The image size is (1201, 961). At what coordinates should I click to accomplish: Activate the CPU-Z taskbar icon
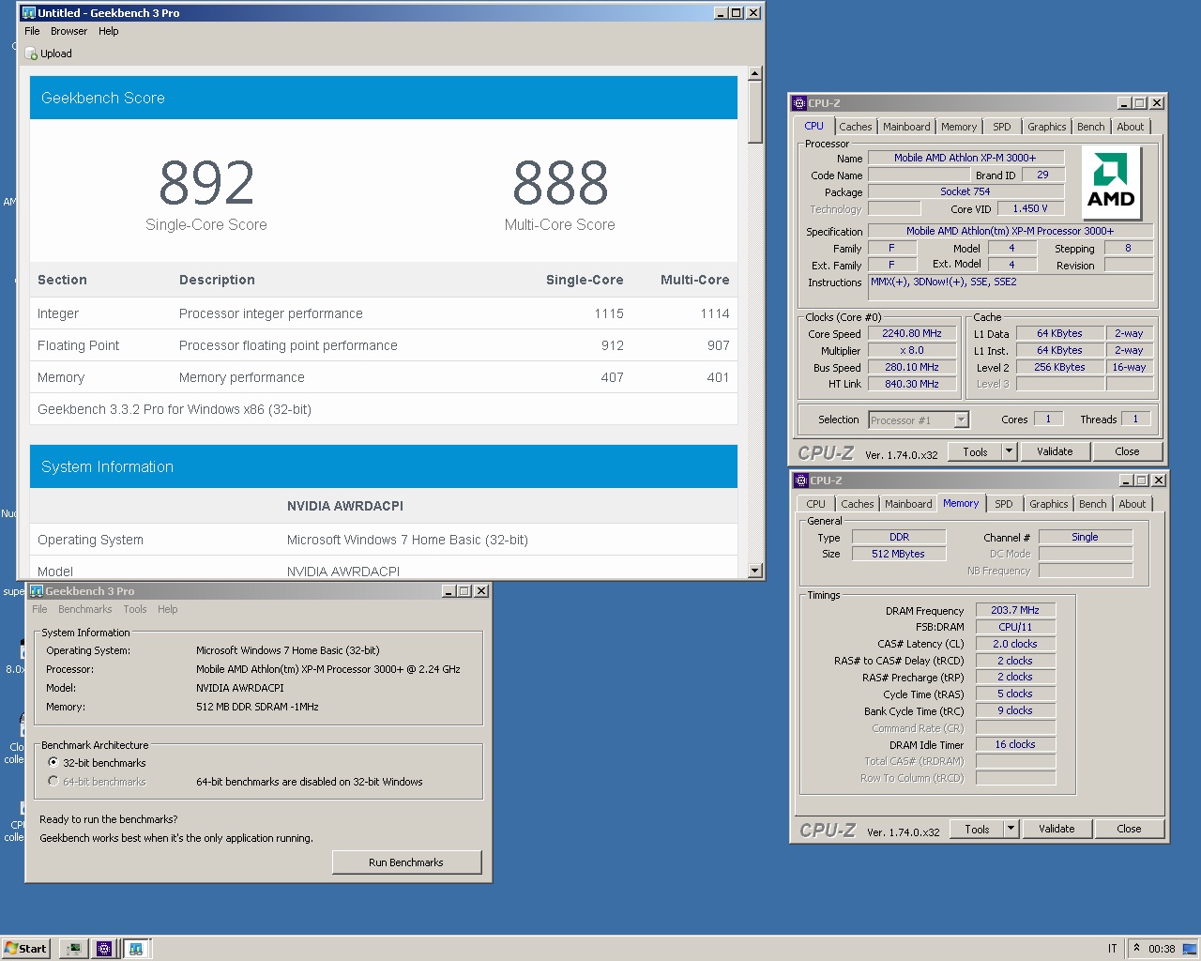[x=104, y=949]
